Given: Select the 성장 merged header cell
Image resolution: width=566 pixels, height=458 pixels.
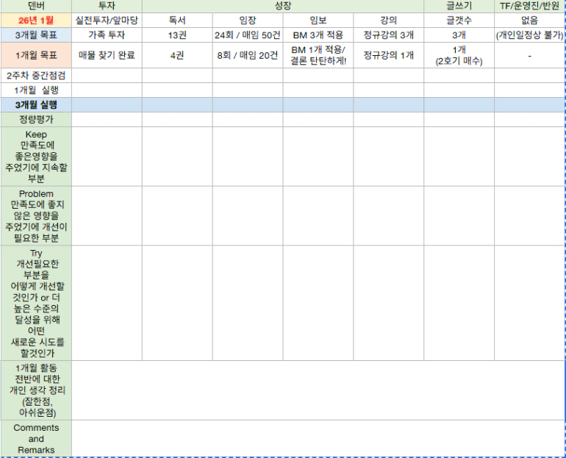Looking at the screenshot, I should [x=282, y=6].
